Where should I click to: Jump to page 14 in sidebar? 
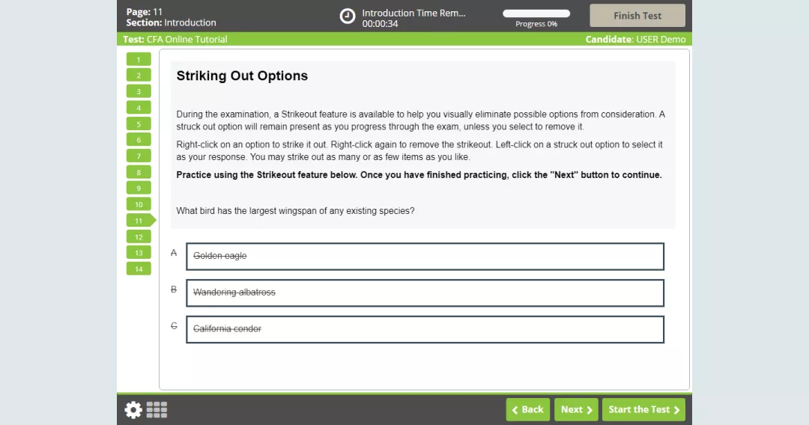(x=139, y=269)
